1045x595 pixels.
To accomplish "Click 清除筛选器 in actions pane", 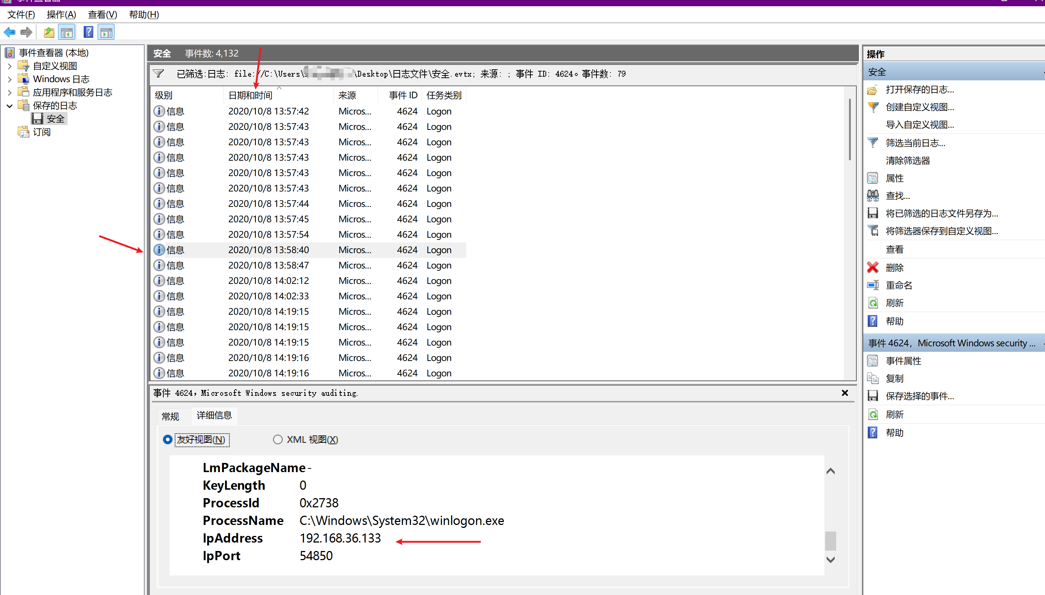I will pos(908,161).
